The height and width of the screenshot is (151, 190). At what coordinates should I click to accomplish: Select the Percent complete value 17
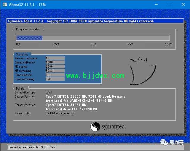coord(55,58)
